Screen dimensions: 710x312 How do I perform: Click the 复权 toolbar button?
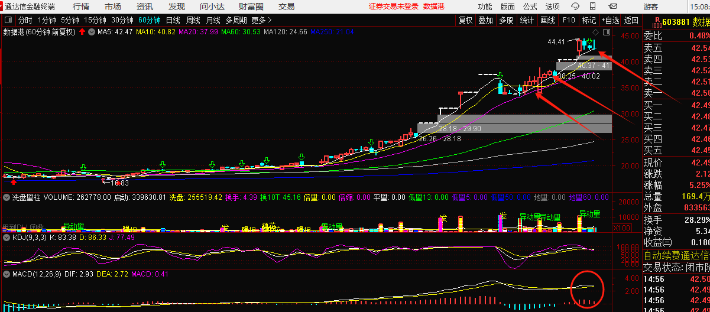[x=466, y=20]
